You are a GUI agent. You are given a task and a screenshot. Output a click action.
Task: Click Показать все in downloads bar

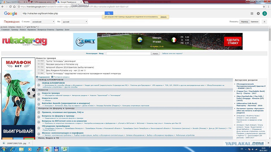pyautogui.click(x=258, y=143)
